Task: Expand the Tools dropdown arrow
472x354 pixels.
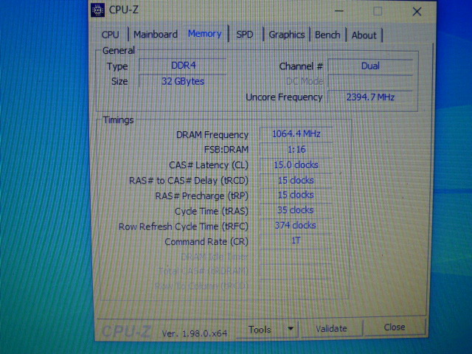Action: (291, 329)
